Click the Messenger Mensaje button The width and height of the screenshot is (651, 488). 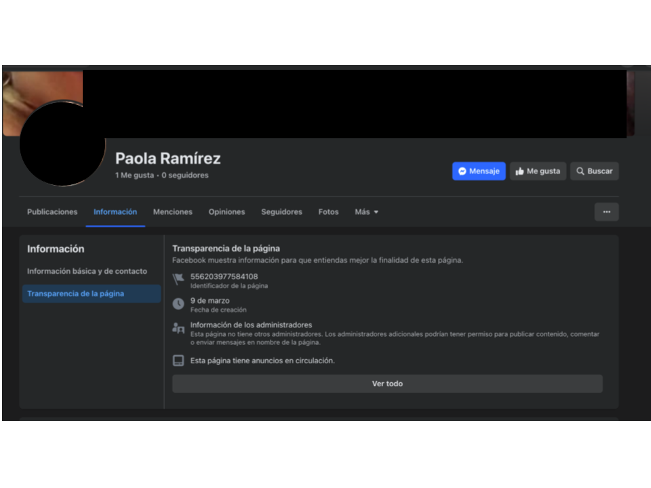pos(479,171)
